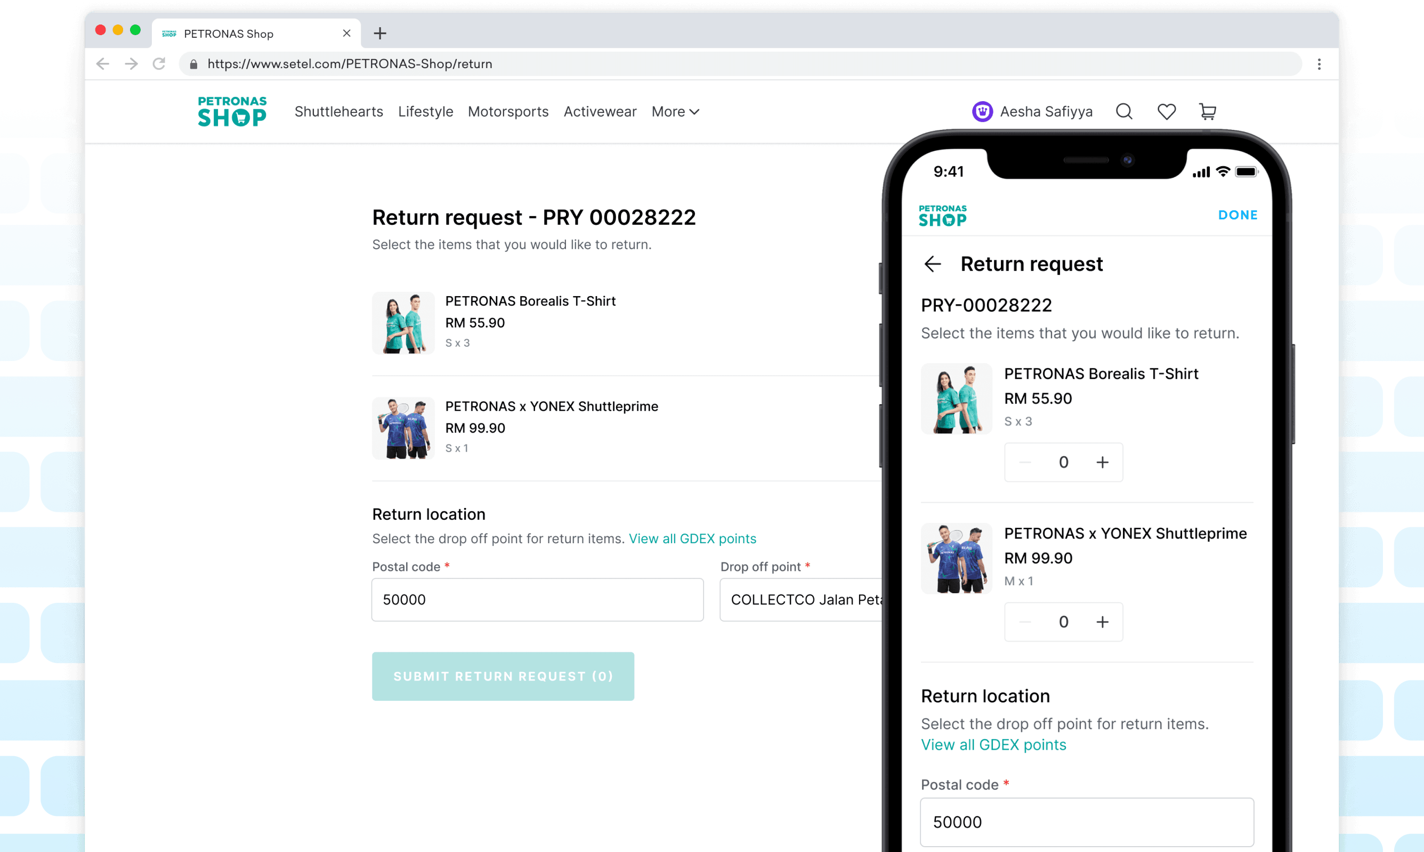The width and height of the screenshot is (1424, 852).
Task: Decrease Borealis T-Shirt return quantity
Action: pyautogui.click(x=1025, y=462)
